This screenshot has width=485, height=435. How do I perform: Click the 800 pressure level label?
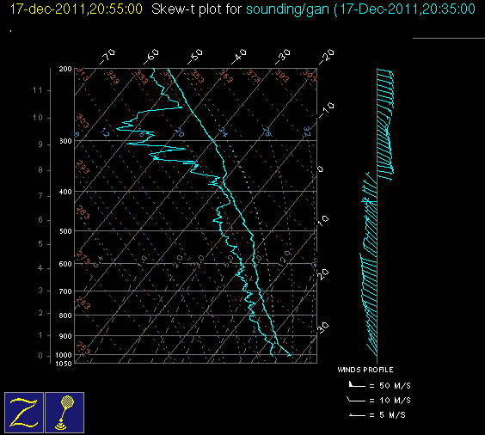(65, 316)
